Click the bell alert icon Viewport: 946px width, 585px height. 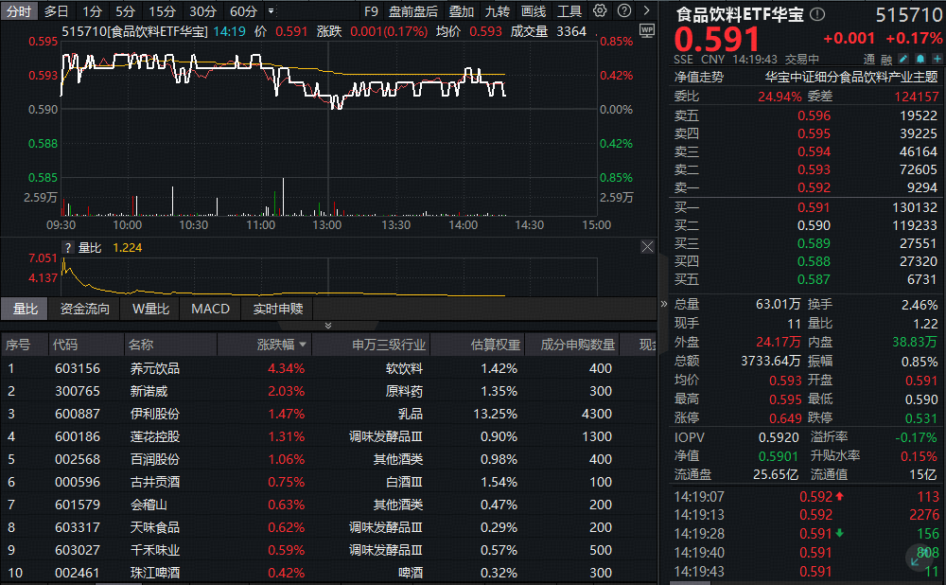[x=919, y=59]
